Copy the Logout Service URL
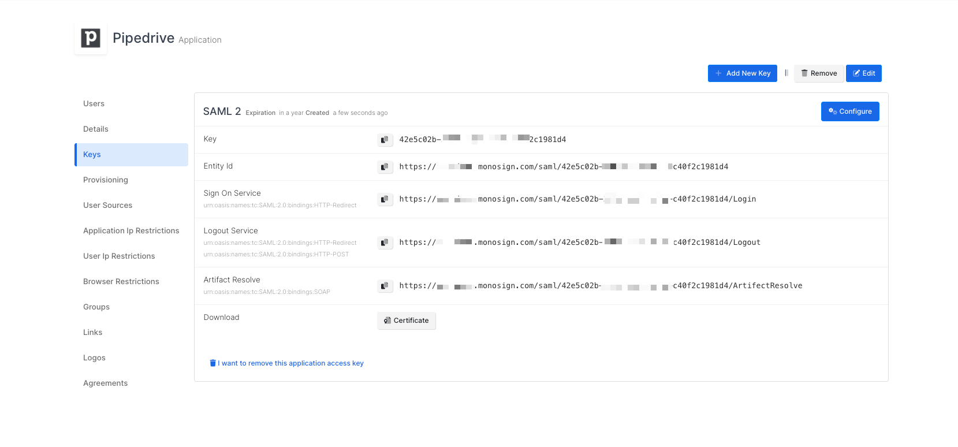The image size is (958, 447). [x=385, y=243]
